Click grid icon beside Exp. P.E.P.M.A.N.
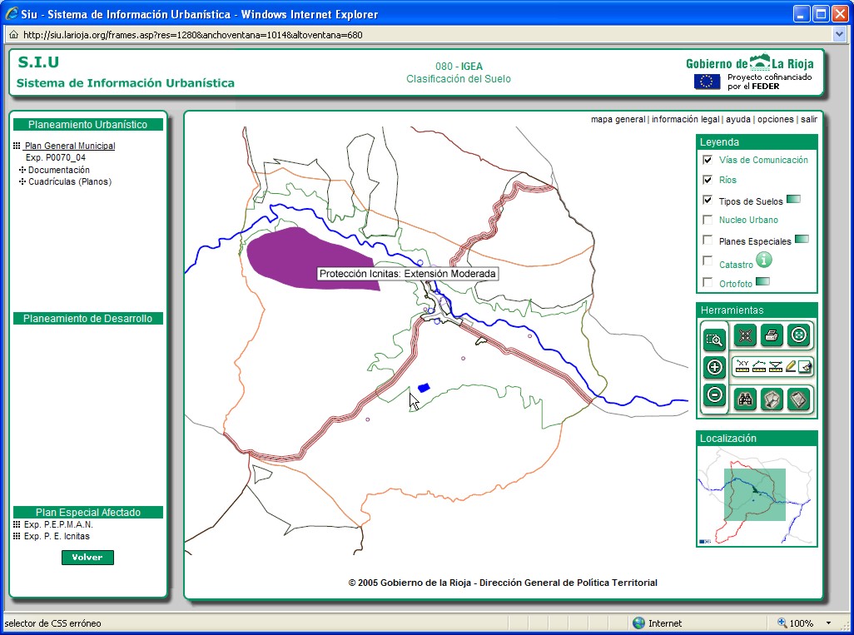The height and width of the screenshot is (635, 854). pyautogui.click(x=17, y=524)
